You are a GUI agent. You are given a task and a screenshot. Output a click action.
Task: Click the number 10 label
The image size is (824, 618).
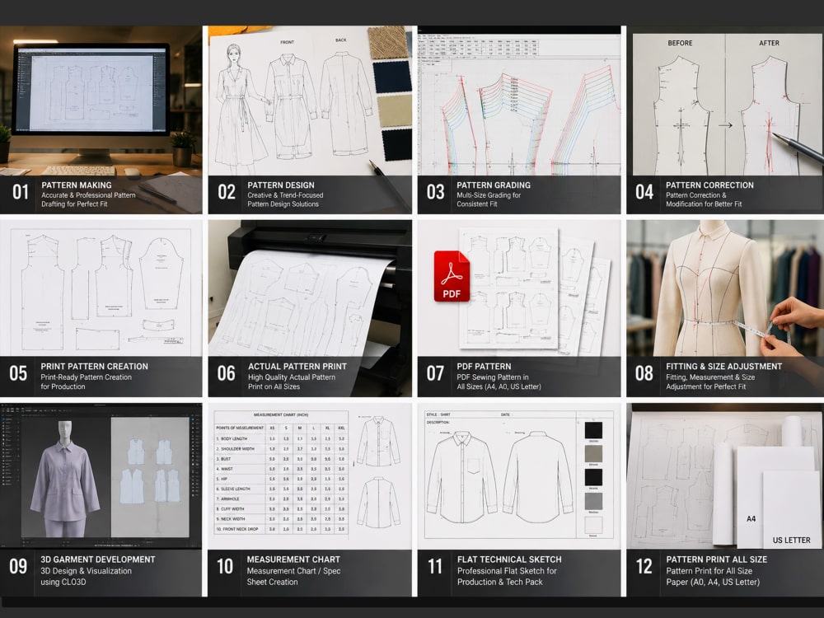[x=225, y=567]
